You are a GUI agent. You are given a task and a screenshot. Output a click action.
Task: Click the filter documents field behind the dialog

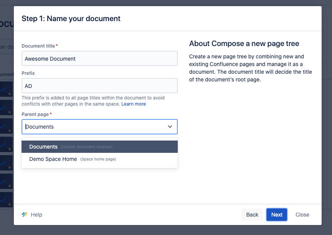[7, 47]
